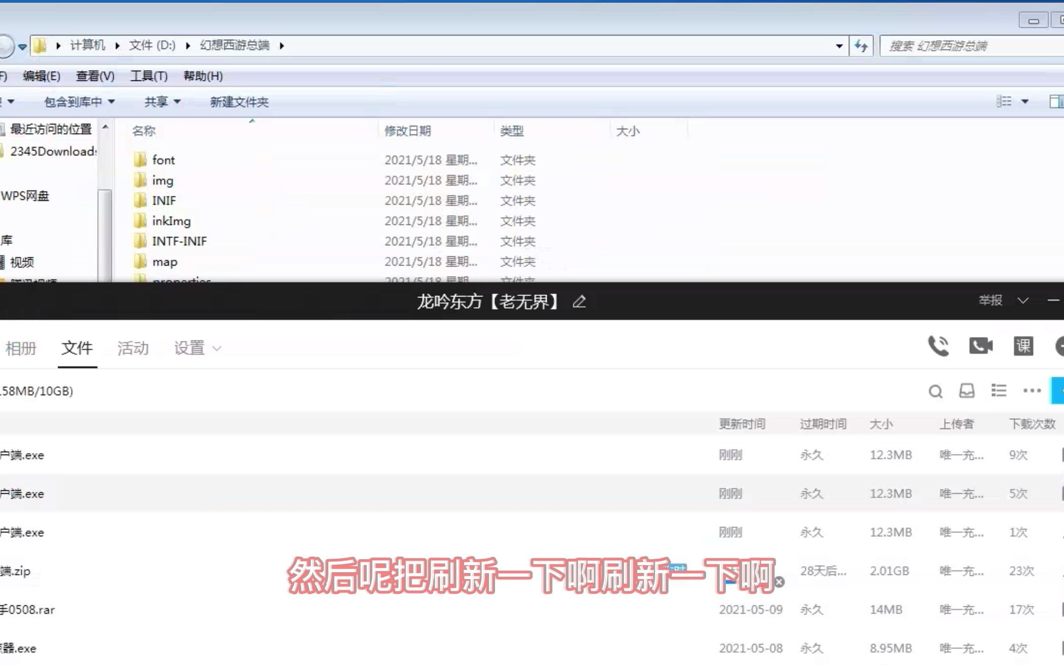The width and height of the screenshot is (1064, 665).
Task: Change Explorer view layout icon
Action: (x=1004, y=101)
